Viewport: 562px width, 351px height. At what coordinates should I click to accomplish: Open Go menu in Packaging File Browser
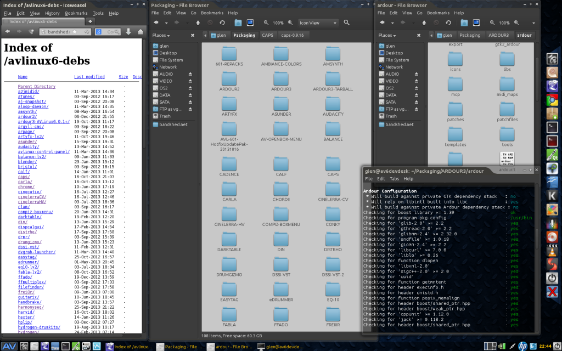[194, 13]
